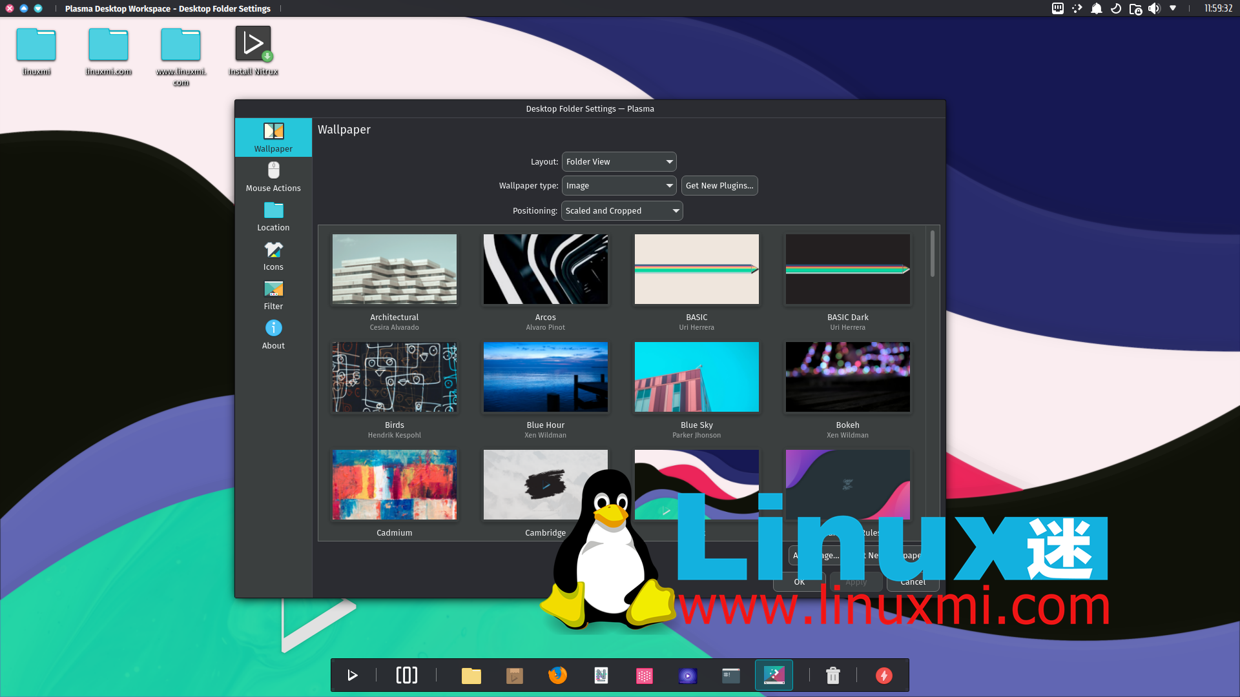Choose the BASIC Dark wallpaper thumbnail

tap(847, 269)
